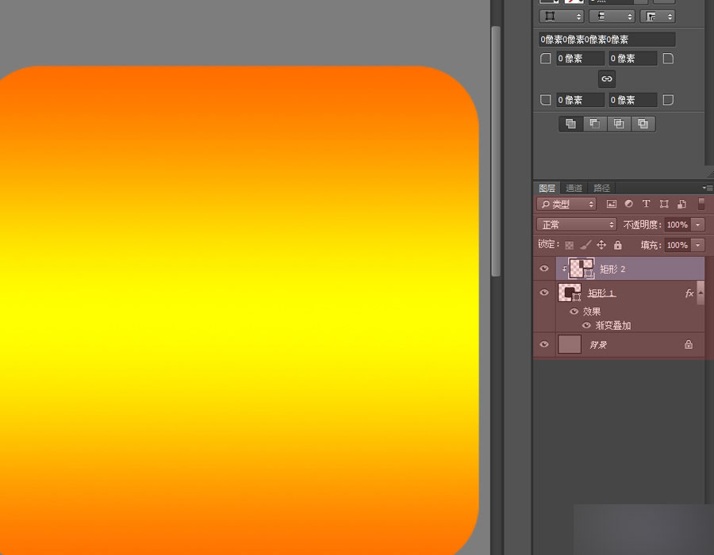This screenshot has height=555, width=714.
Task: Select the 矩形 2 layer thumbnail
Action: (x=582, y=269)
